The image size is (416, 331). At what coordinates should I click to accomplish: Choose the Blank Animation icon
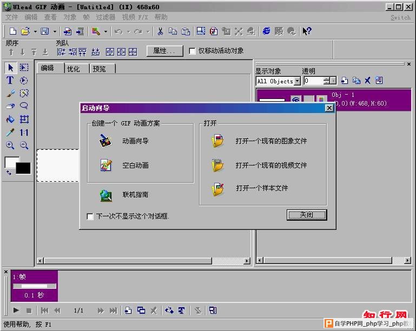pos(106,165)
